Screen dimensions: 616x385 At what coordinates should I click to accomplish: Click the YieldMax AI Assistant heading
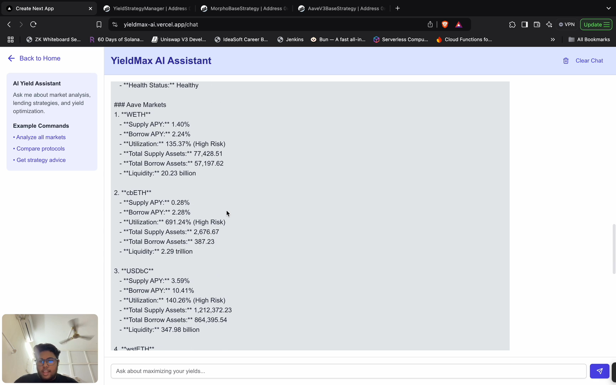(161, 61)
